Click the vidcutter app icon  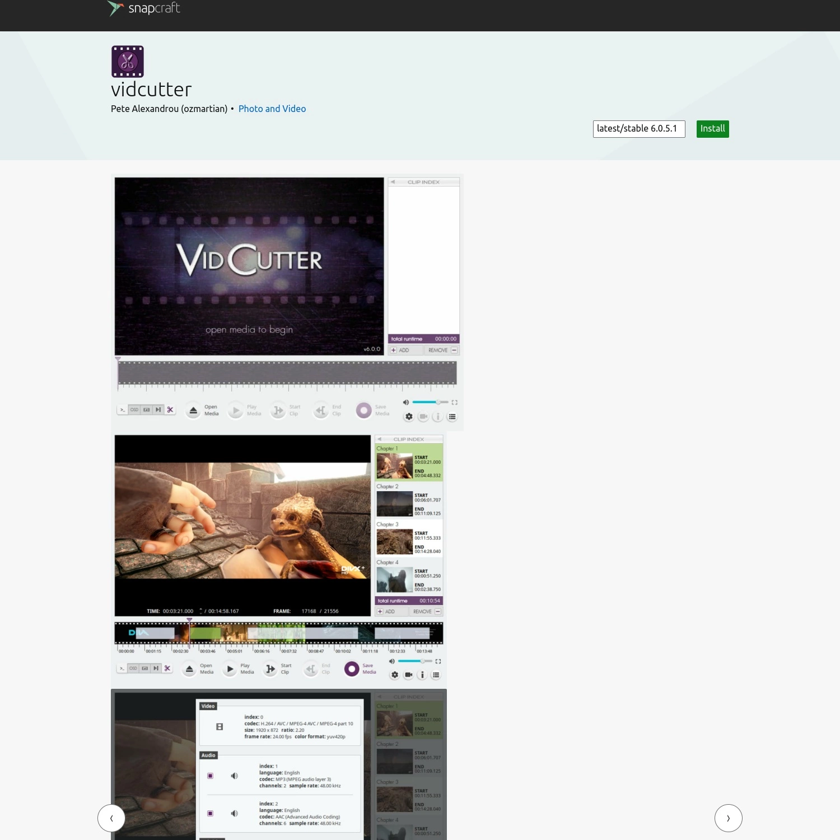point(128,62)
